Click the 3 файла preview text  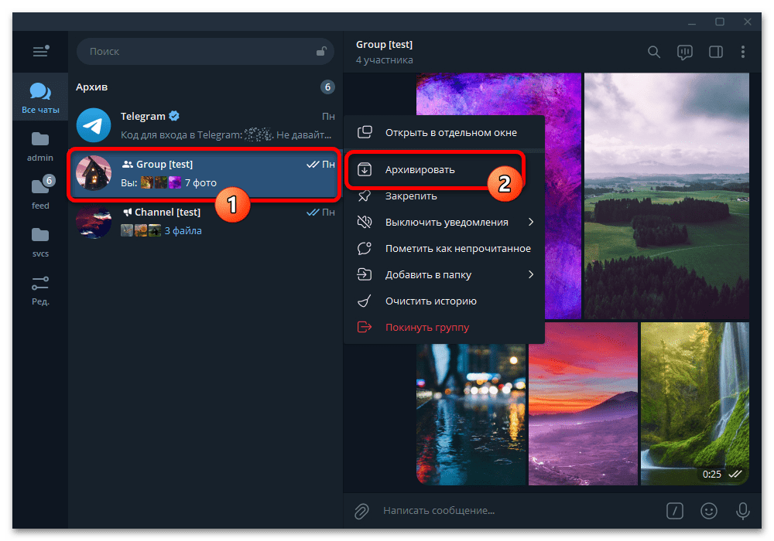[183, 230]
